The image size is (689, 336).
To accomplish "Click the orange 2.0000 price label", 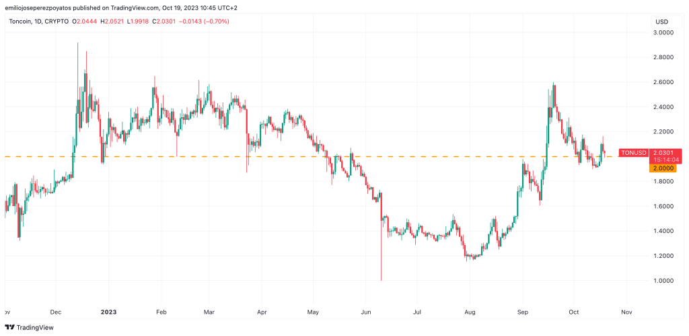I will click(x=662, y=168).
